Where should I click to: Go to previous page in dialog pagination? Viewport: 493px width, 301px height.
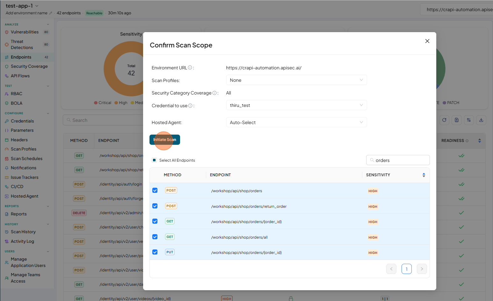(x=391, y=269)
